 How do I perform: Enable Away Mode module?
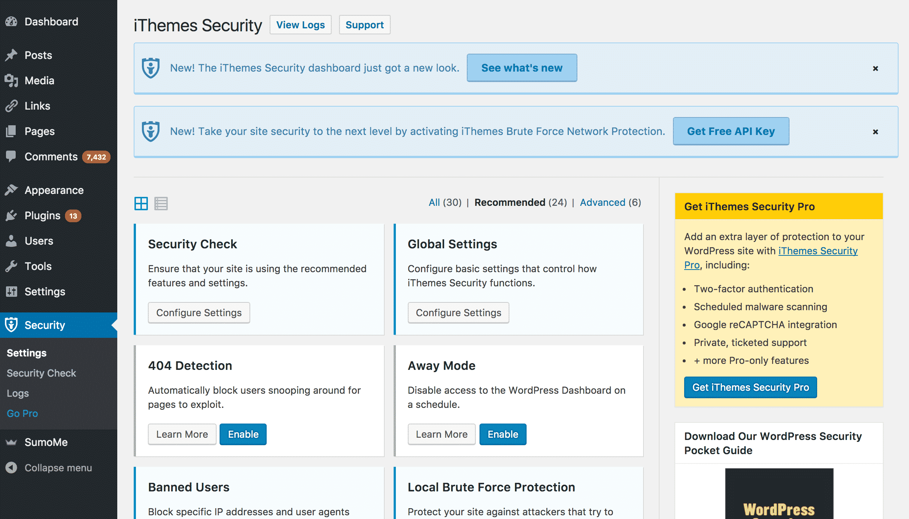503,434
